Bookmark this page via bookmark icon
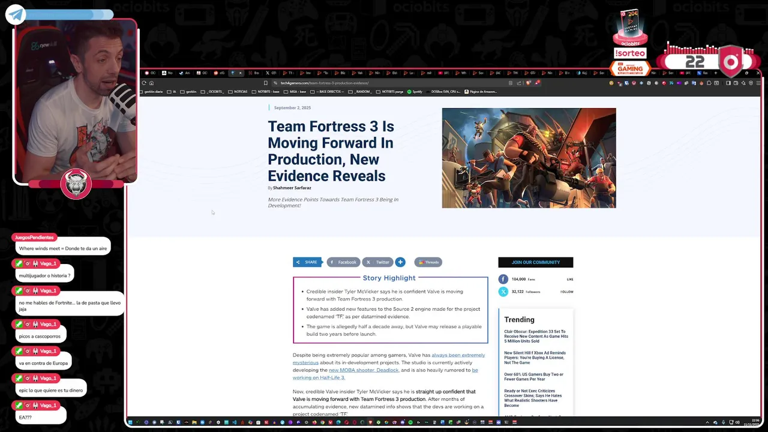Screen dimensions: 768x432 click(x=266, y=83)
